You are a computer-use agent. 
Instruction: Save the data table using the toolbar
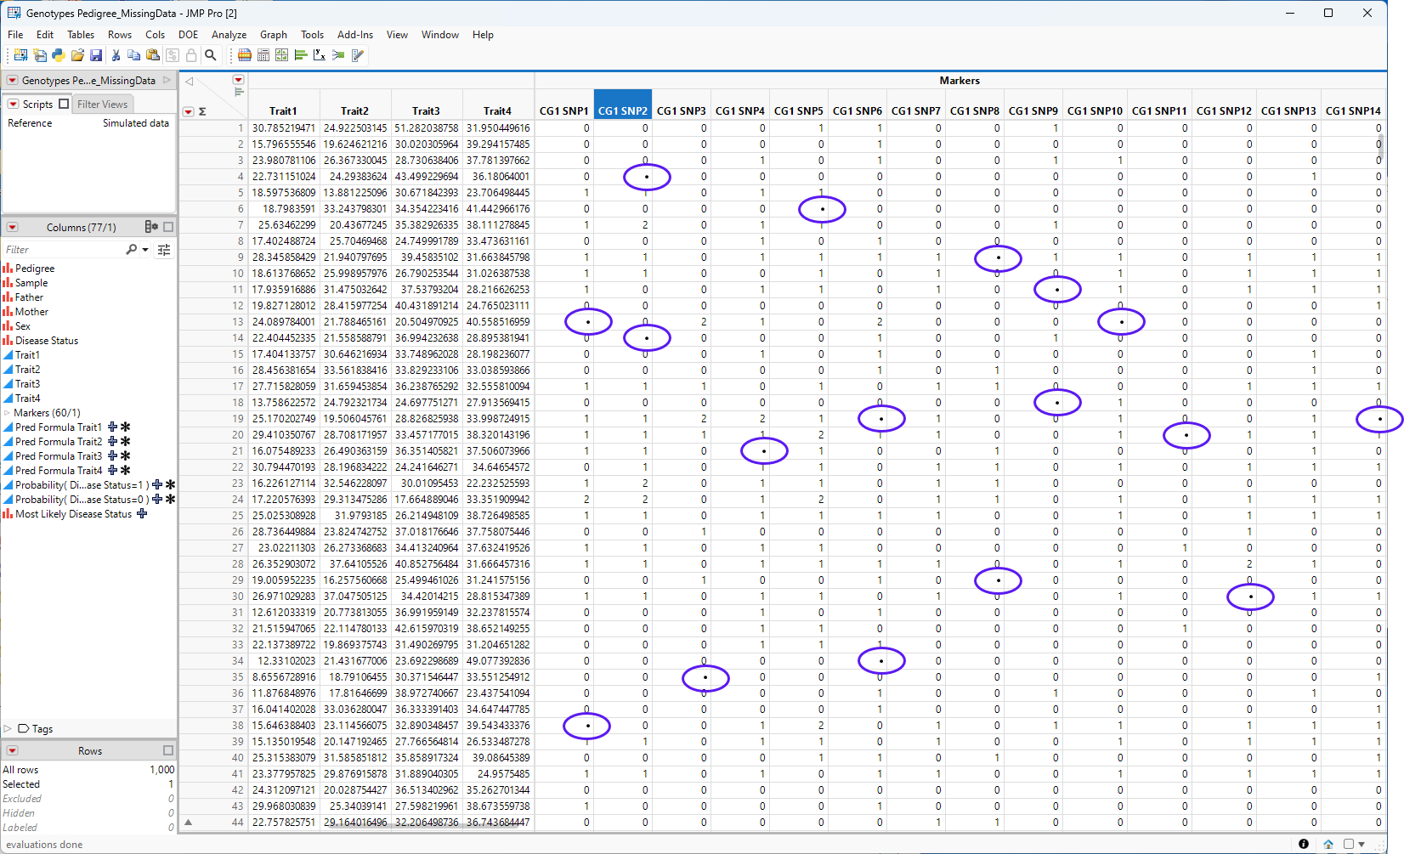tap(96, 55)
